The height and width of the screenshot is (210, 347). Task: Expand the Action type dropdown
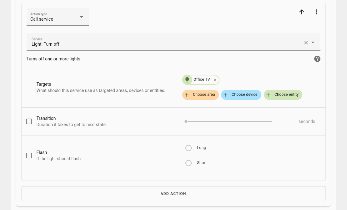[58, 17]
